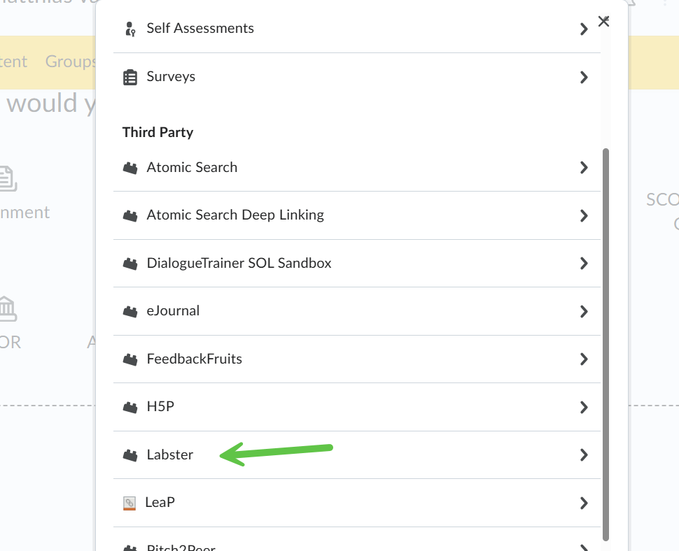The height and width of the screenshot is (551, 679).
Task: Open the Labster chevron arrow
Action: coord(584,455)
